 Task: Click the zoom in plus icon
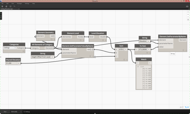click(x=188, y=14)
